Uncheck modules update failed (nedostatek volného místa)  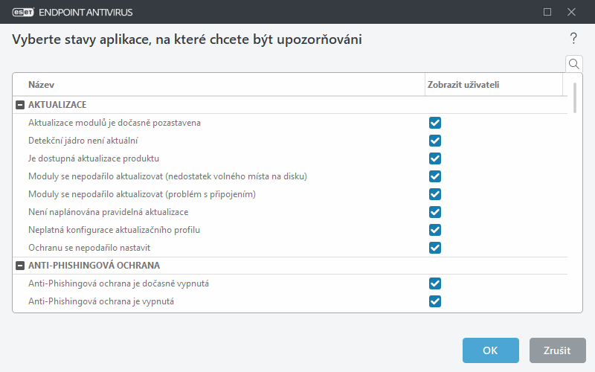point(435,176)
